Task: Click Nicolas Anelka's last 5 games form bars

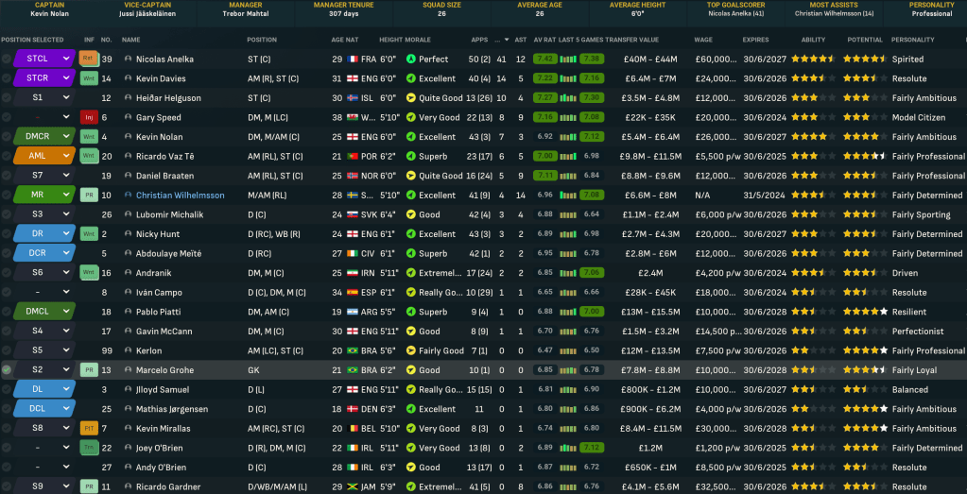Action: pos(567,59)
